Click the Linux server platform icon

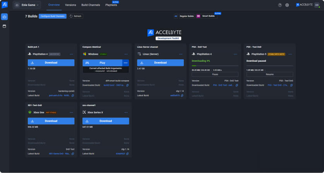(x=139, y=54)
